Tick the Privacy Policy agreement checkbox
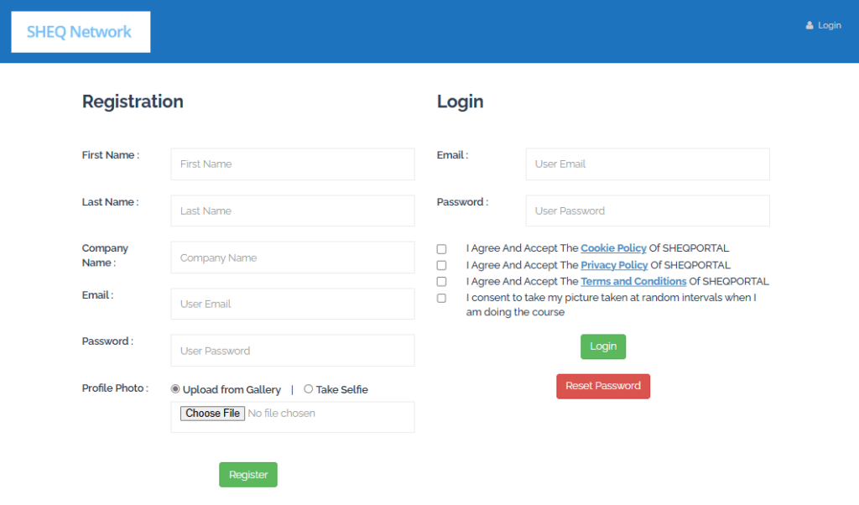 click(x=441, y=266)
